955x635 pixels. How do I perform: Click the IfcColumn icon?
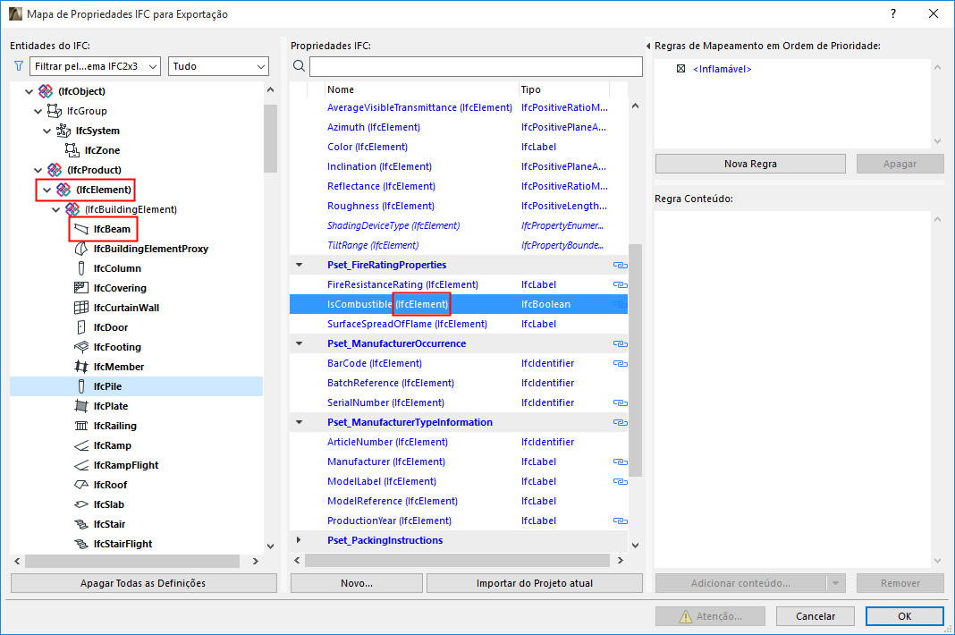click(x=81, y=268)
